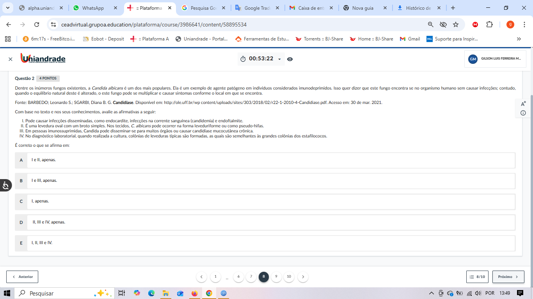This screenshot has width=533, height=299.
Task: Click the accessibility icon on left edge
Action: (x=5, y=185)
